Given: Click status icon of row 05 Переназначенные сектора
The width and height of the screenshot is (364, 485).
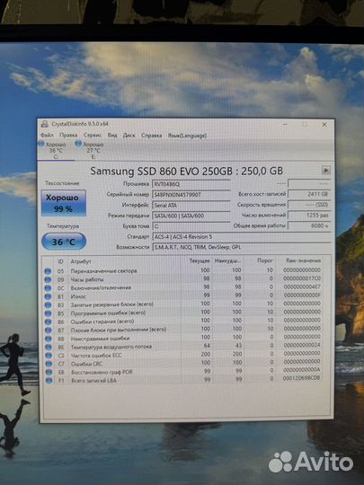Looking at the screenshot, I should [x=48, y=271].
